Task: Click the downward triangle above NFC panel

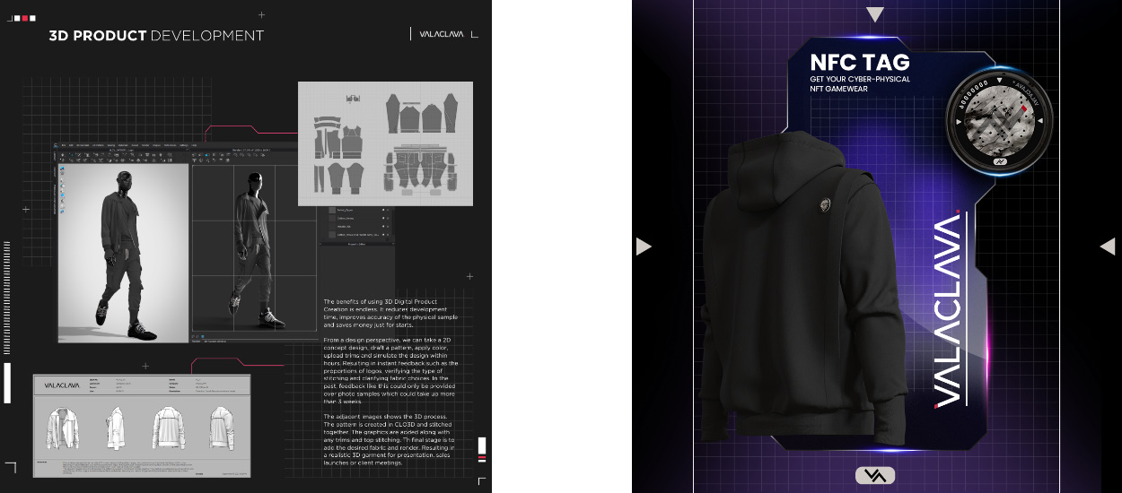Action: tap(875, 14)
